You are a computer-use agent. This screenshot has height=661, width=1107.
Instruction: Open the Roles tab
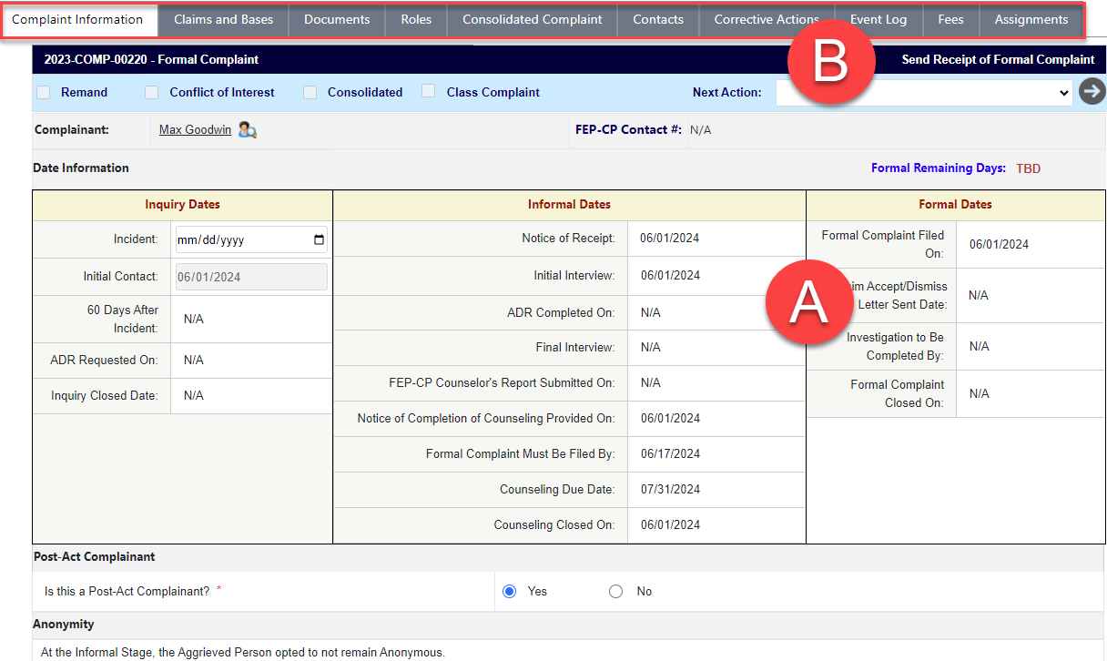click(416, 20)
